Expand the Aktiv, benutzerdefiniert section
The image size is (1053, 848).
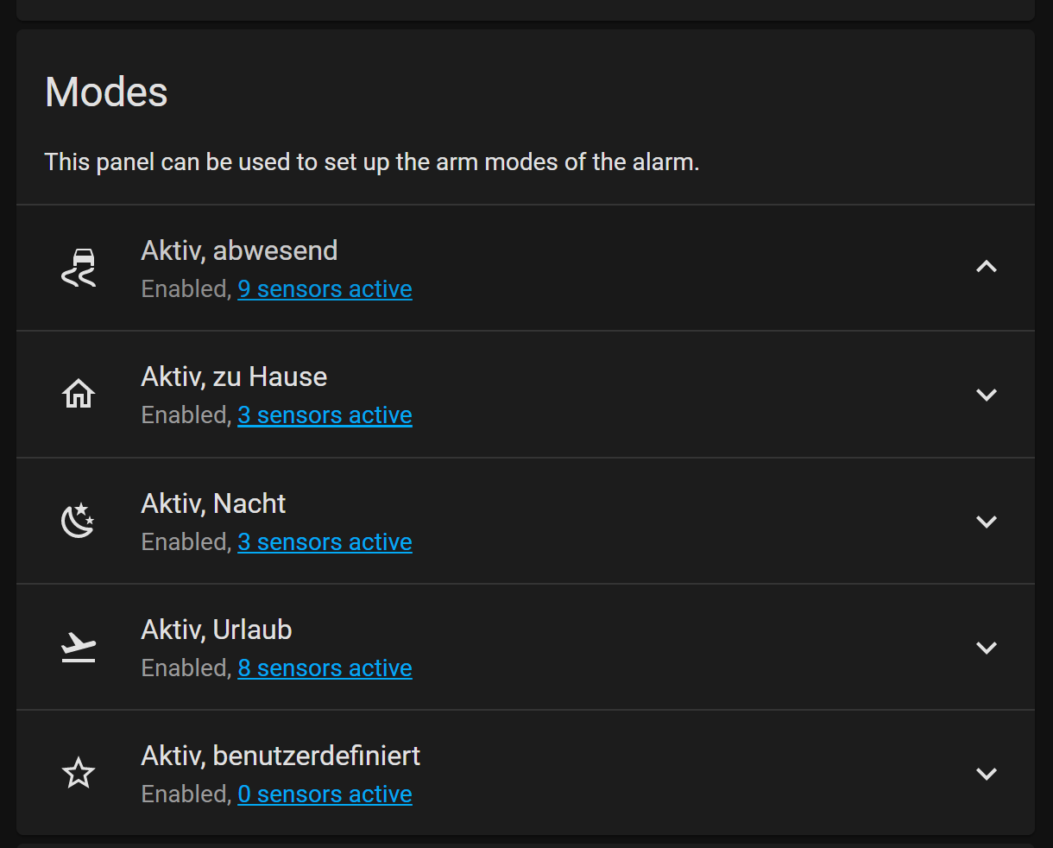986,773
